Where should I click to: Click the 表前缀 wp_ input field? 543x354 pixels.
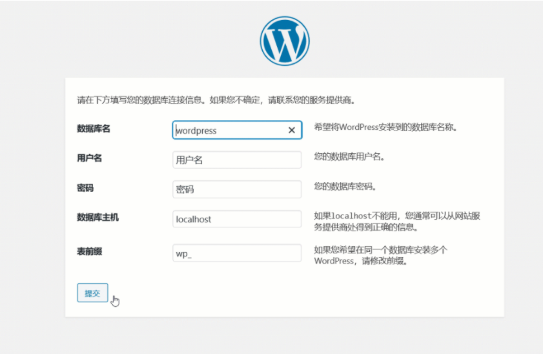pyautogui.click(x=237, y=253)
